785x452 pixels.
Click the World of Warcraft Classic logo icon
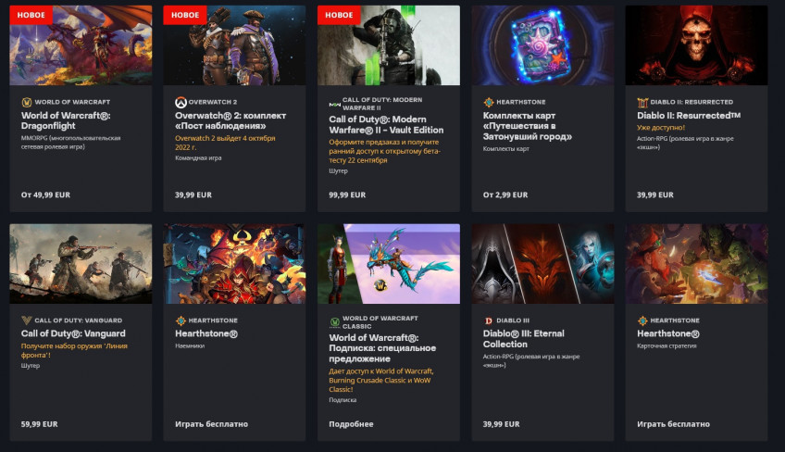click(x=334, y=322)
